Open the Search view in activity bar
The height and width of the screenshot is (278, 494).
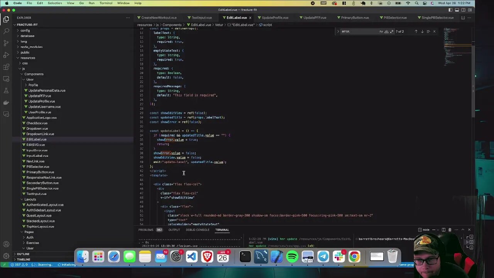click(6, 31)
